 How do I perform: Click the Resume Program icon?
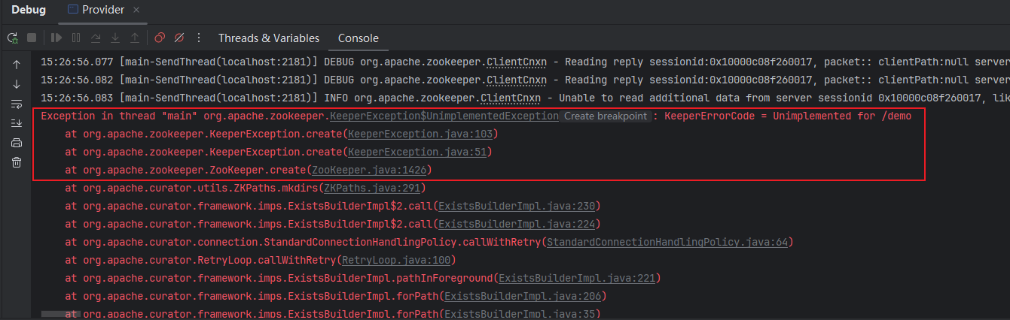(56, 38)
